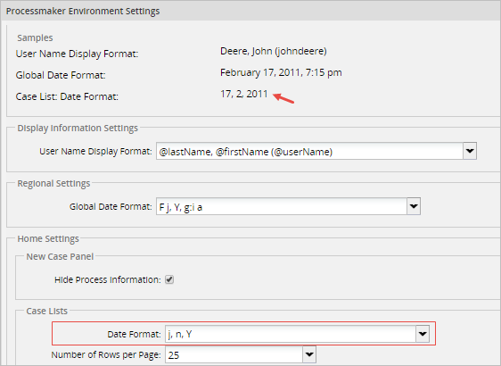The height and width of the screenshot is (366, 501).
Task: Expand the Number of Rows per Page arrow
Action: click(x=309, y=354)
